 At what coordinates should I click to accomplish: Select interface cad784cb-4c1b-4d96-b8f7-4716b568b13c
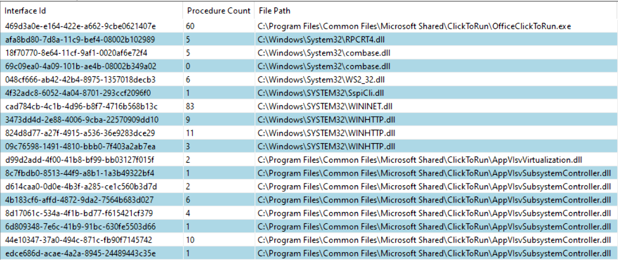(x=81, y=106)
